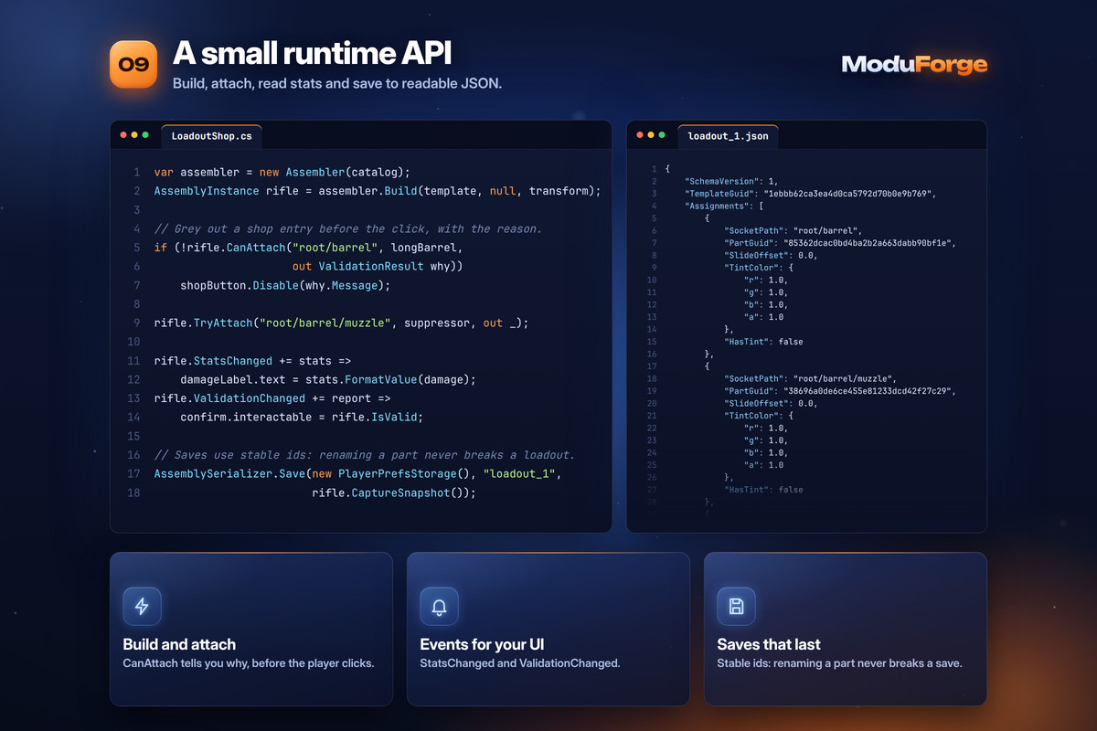This screenshot has width=1097, height=731.
Task: Click the line 'damageLabel.text = stats.FormatValue(damage);'
Action: coord(328,379)
